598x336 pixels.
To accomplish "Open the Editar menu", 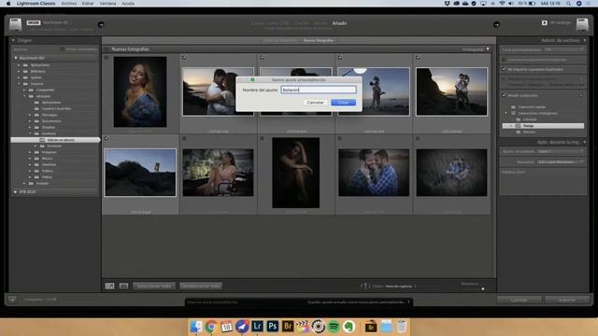I will (x=87, y=4).
